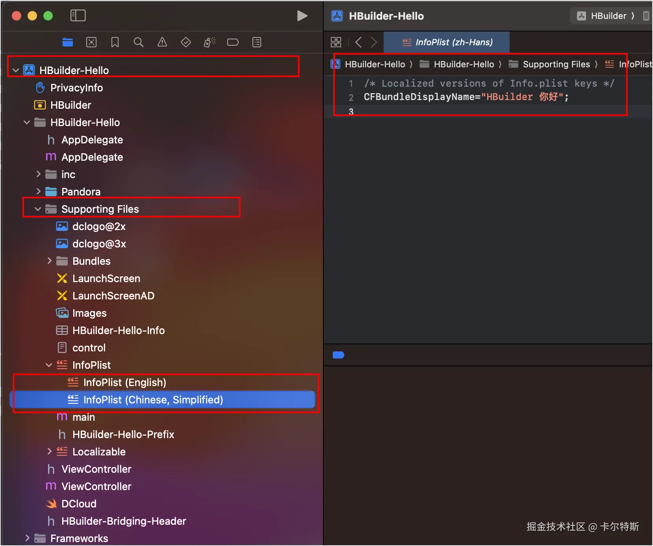Expand the Bundles folder
The height and width of the screenshot is (546, 653).
(x=49, y=261)
